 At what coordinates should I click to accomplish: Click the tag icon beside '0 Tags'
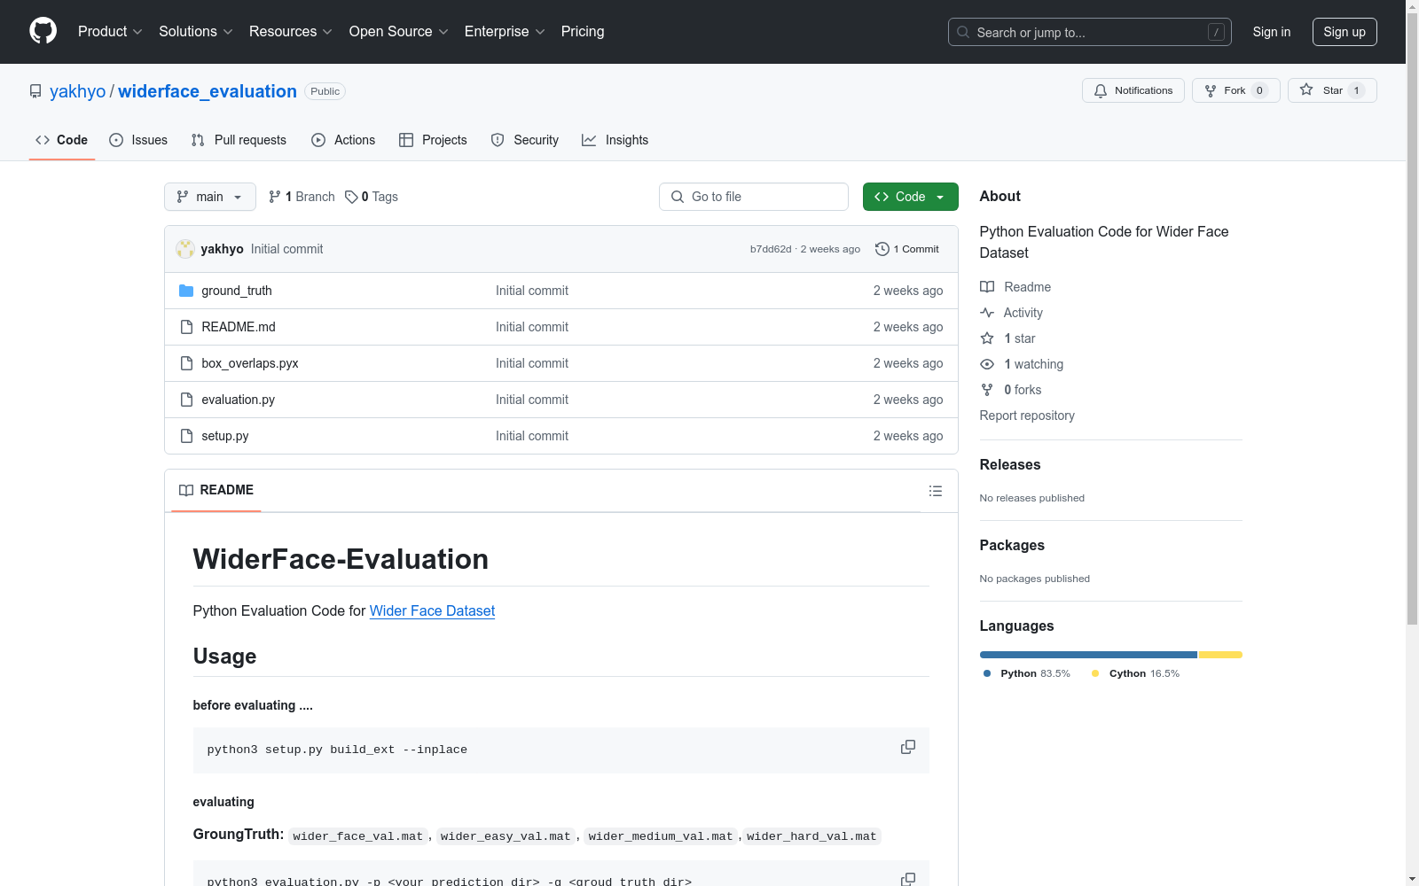351,197
